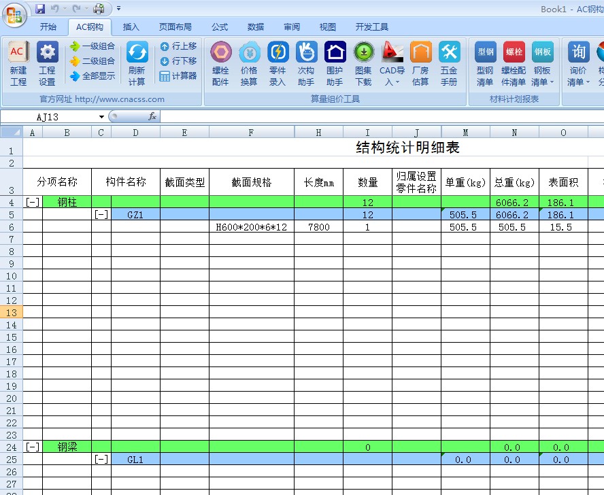Save the workbook with the floppy icon

pos(40,8)
